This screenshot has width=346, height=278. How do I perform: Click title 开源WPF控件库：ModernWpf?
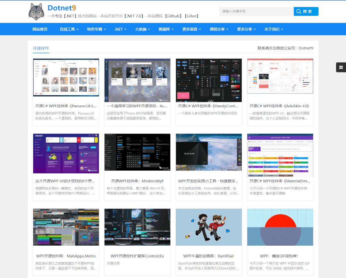point(137,181)
